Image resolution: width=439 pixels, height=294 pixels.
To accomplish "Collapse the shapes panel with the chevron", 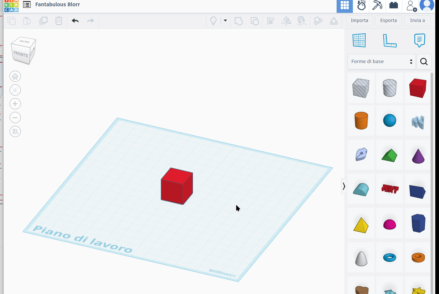I will point(344,186).
